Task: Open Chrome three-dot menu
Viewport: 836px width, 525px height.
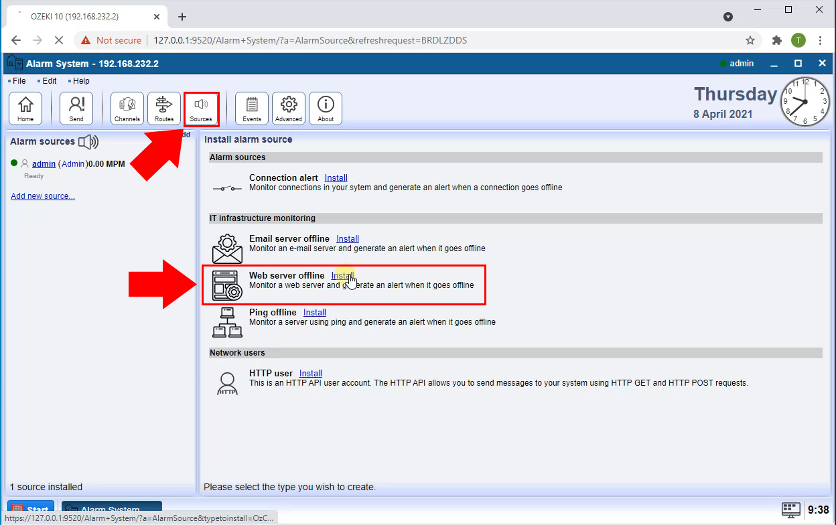Action: pos(820,40)
